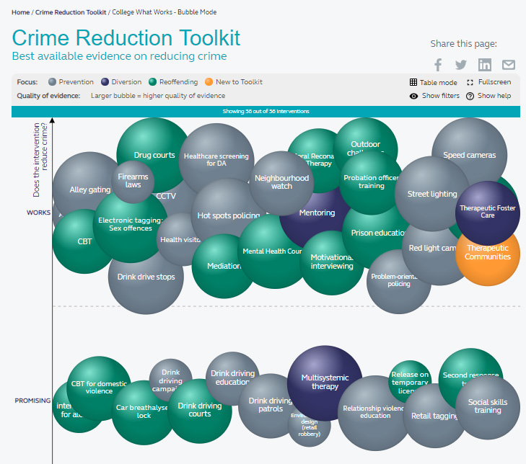Toggle Show filters eye icon
The width and height of the screenshot is (526, 464).
pos(413,96)
